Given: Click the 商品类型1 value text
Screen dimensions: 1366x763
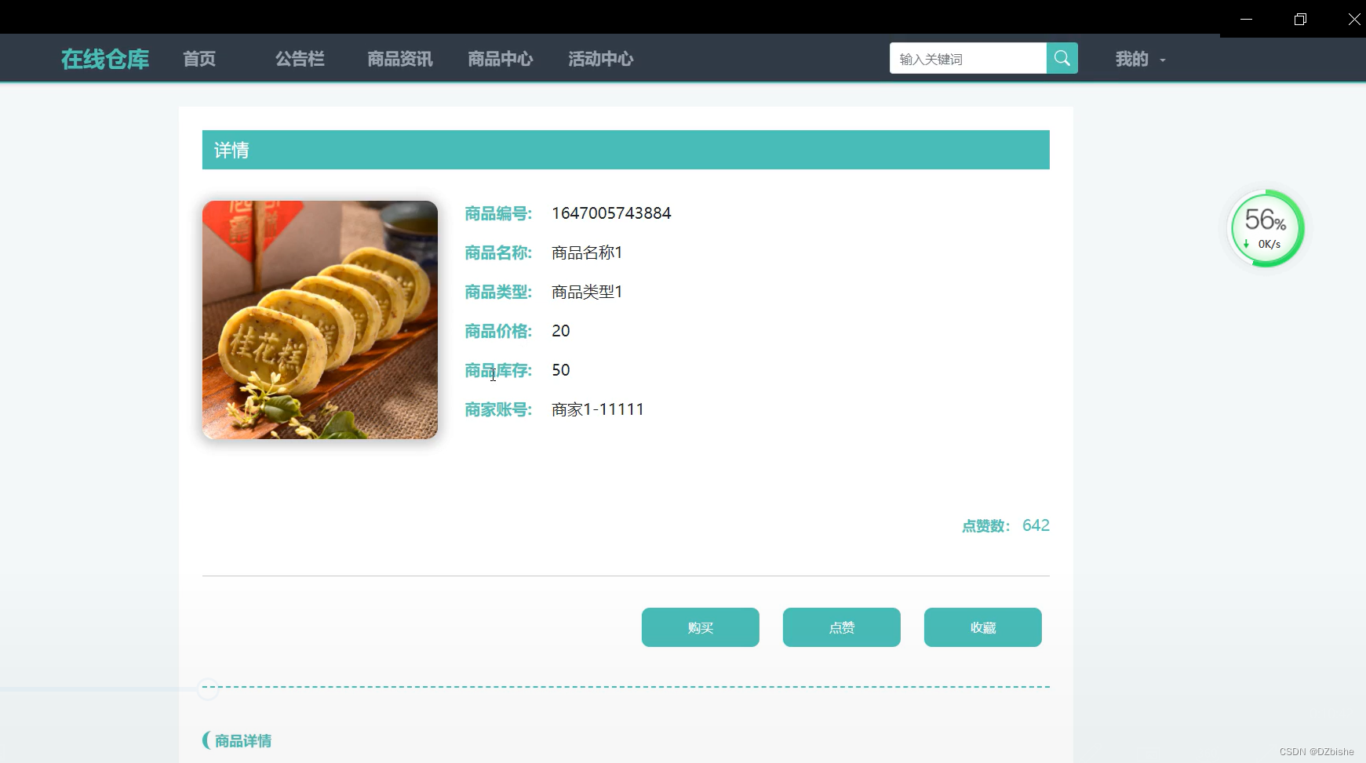Looking at the screenshot, I should coord(587,292).
